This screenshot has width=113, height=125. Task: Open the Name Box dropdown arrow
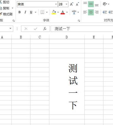[x=10, y=28]
